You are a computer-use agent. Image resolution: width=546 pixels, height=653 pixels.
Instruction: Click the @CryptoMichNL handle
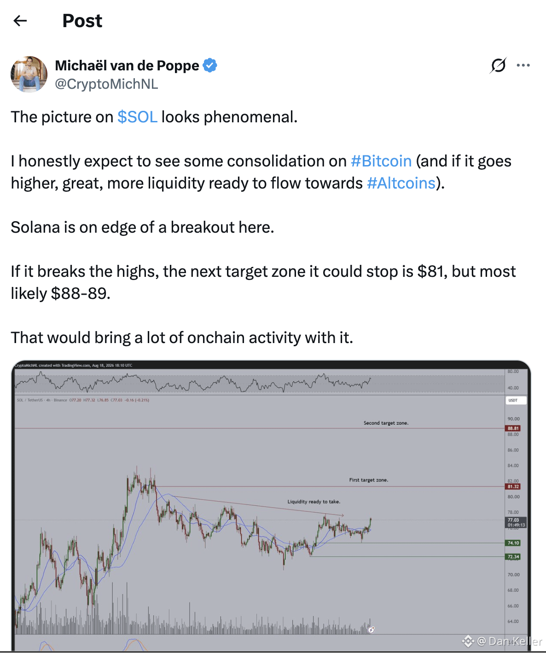(106, 84)
